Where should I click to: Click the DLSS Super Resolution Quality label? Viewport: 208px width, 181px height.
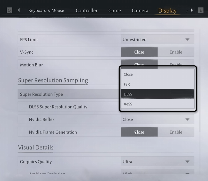pos(58,107)
